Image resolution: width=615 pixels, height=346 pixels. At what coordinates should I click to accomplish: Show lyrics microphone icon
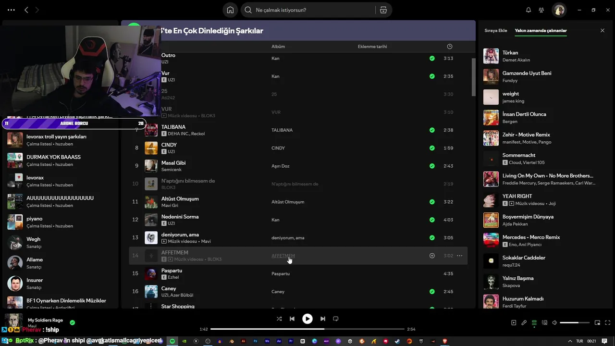(x=524, y=323)
